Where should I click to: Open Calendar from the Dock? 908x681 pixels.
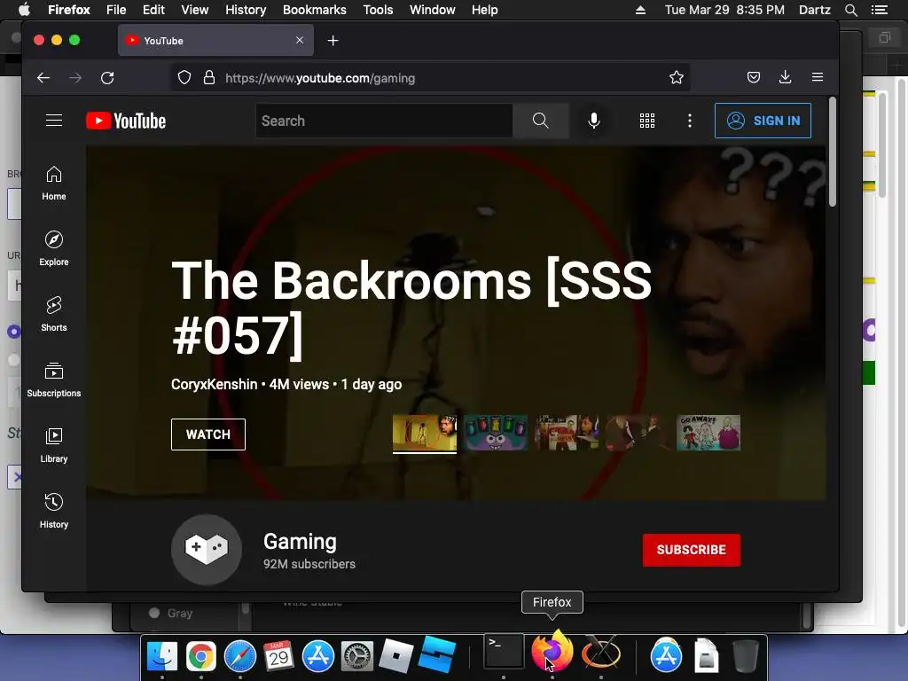coord(278,656)
